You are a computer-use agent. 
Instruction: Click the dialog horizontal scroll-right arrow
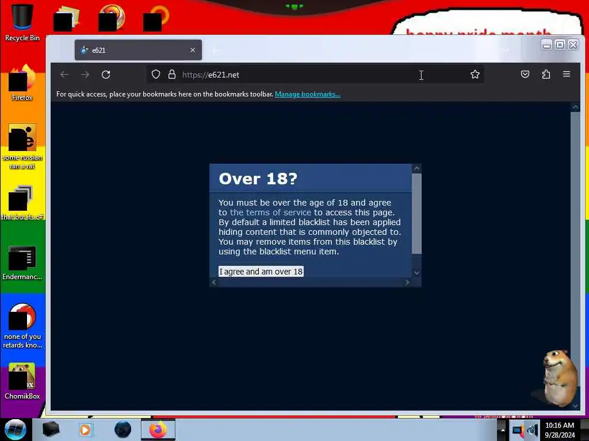click(407, 283)
